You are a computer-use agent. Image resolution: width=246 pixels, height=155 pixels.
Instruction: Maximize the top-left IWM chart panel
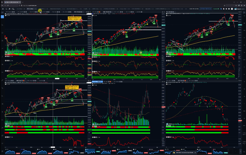click(88, 12)
